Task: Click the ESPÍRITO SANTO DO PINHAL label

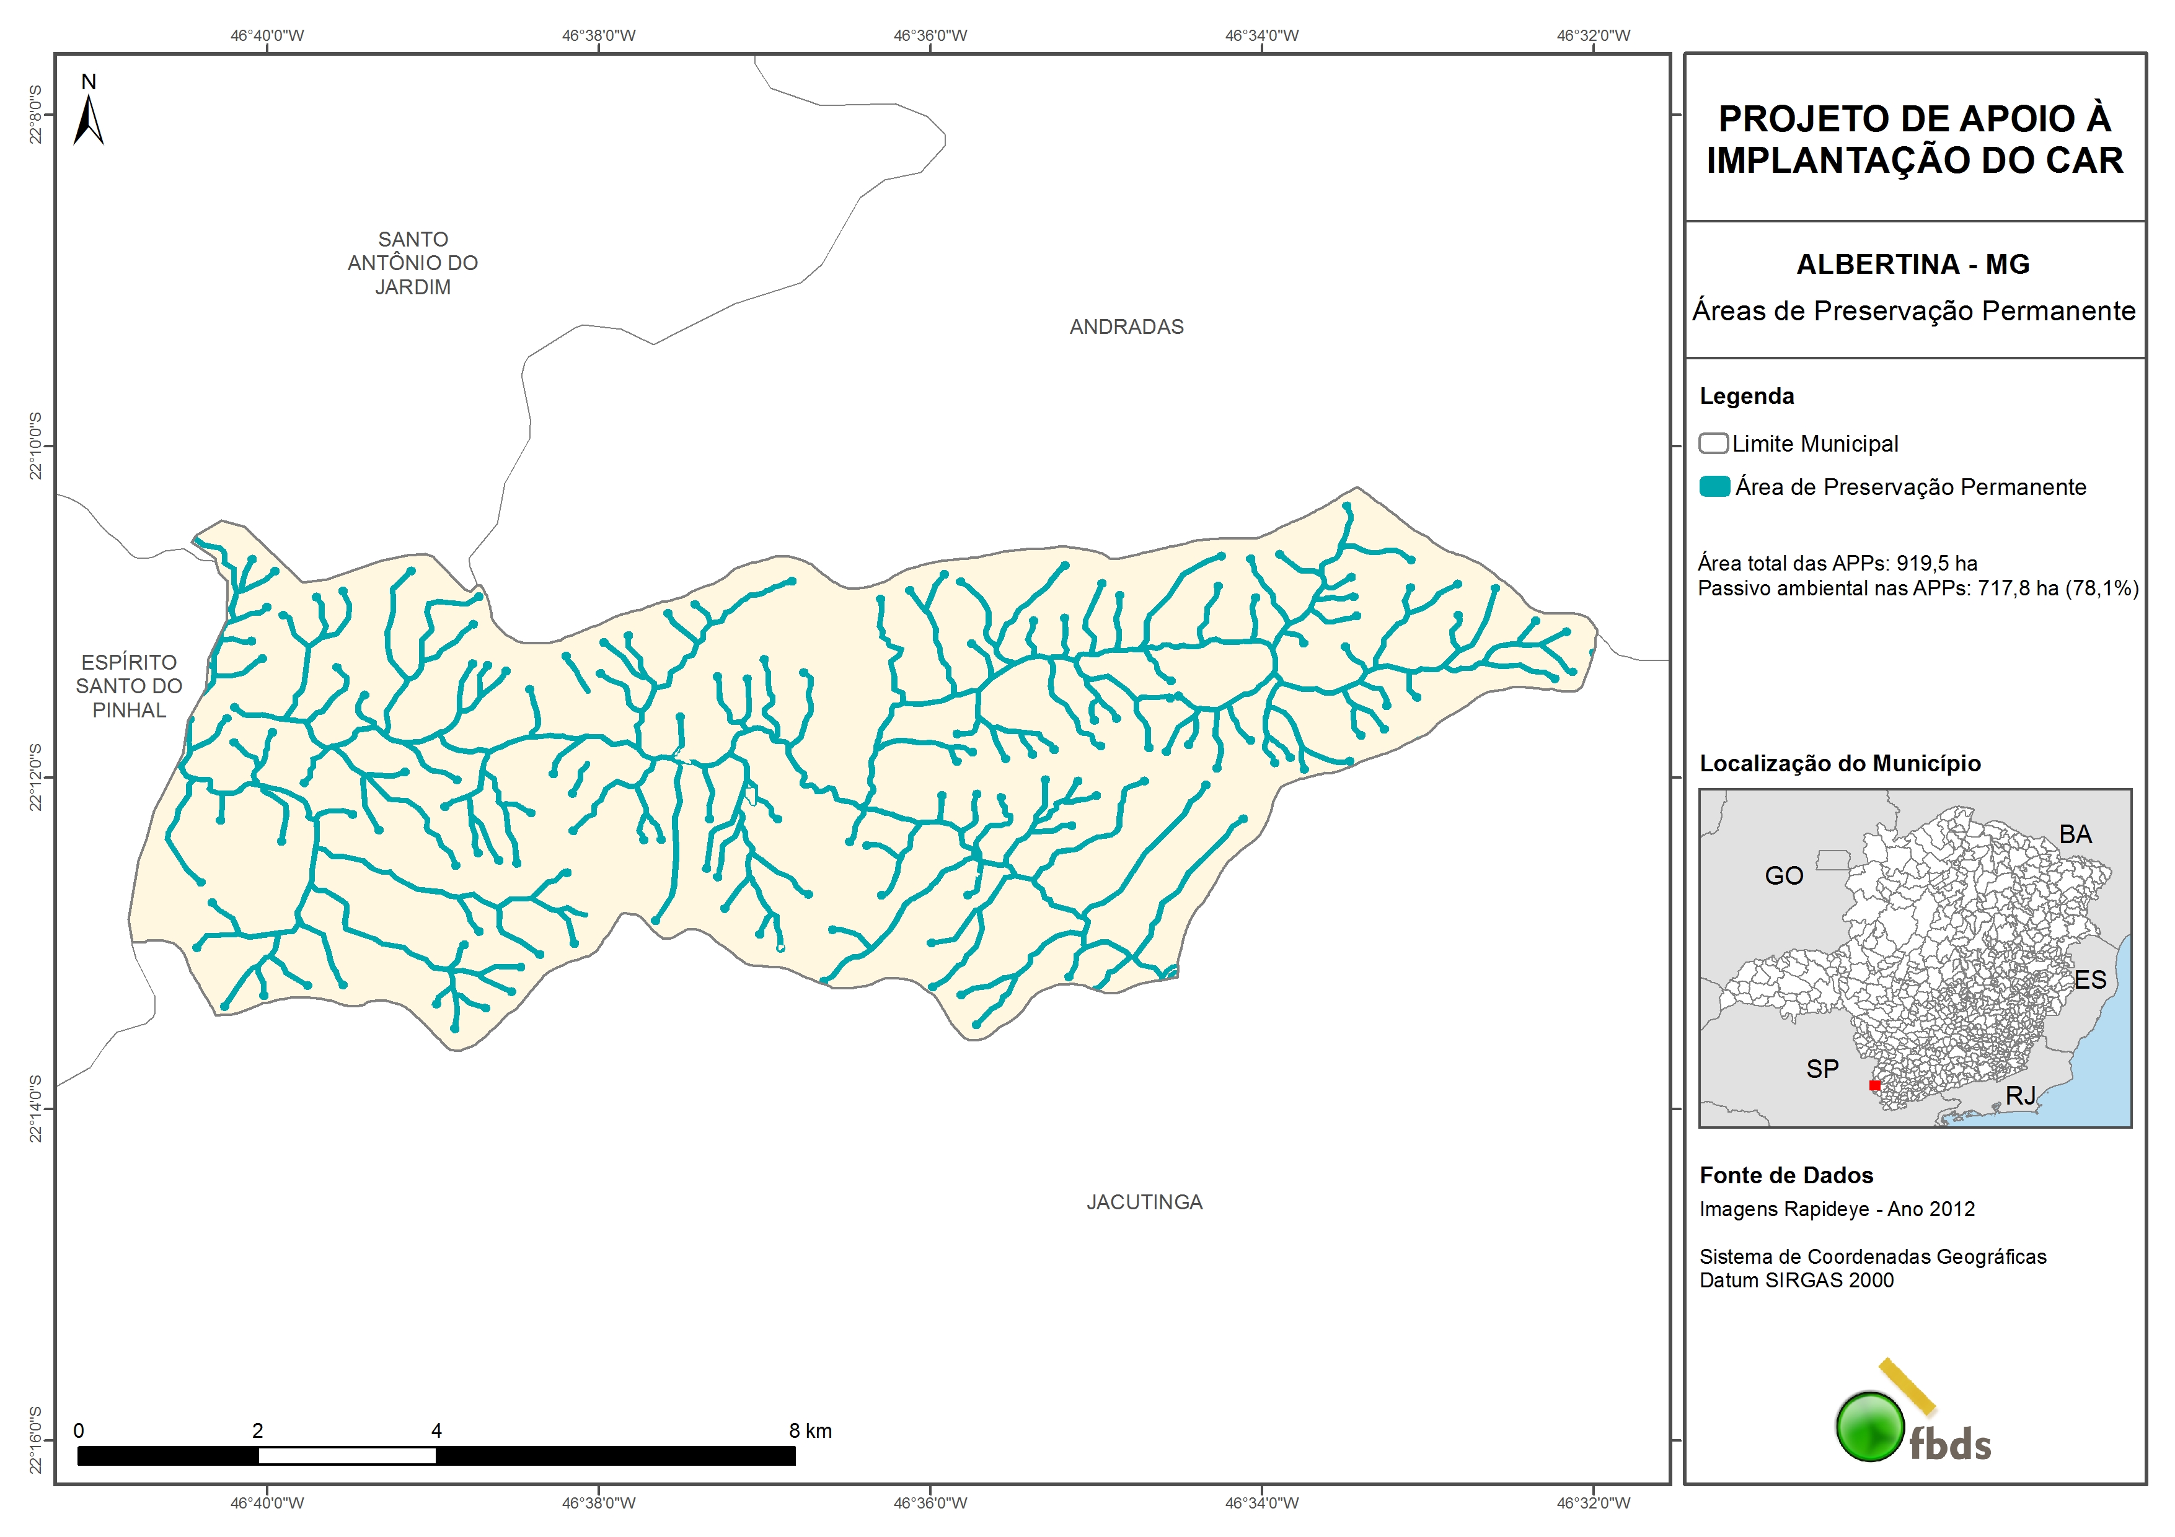Action: pos(129,686)
